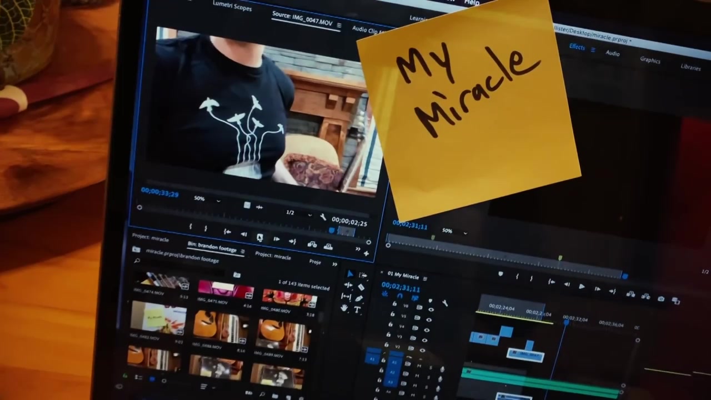Click Mark In in Source monitor
Image resolution: width=711 pixels, height=400 pixels.
(191, 226)
